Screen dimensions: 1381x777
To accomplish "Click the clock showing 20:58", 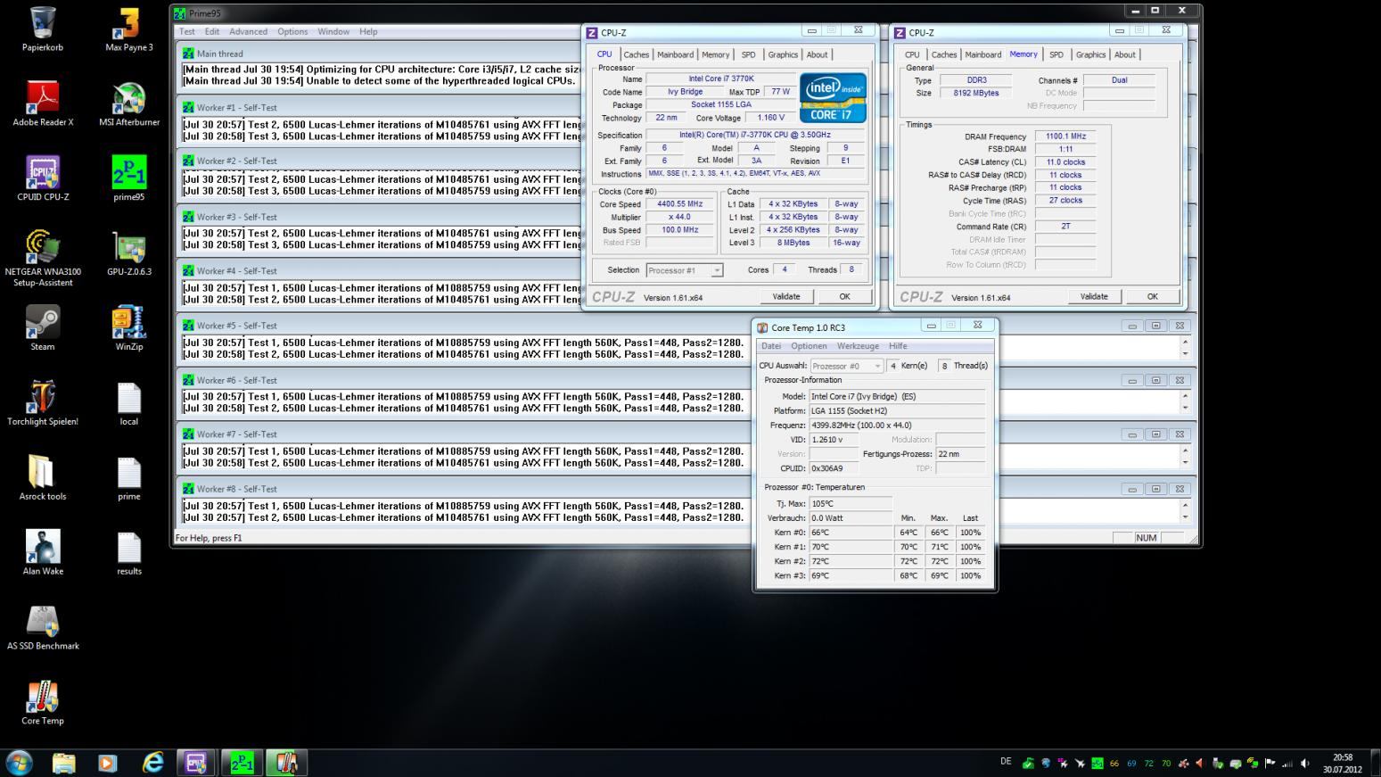I will point(1342,757).
